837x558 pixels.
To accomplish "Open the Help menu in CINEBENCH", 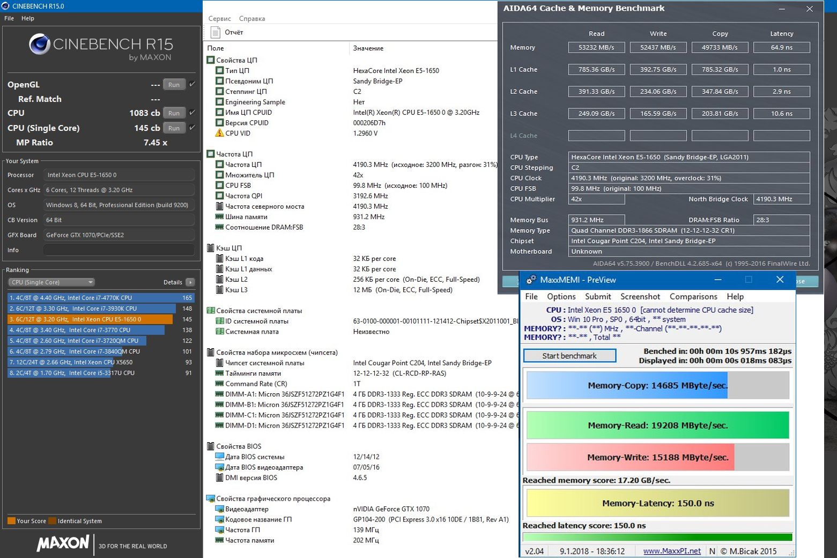I will coord(28,18).
